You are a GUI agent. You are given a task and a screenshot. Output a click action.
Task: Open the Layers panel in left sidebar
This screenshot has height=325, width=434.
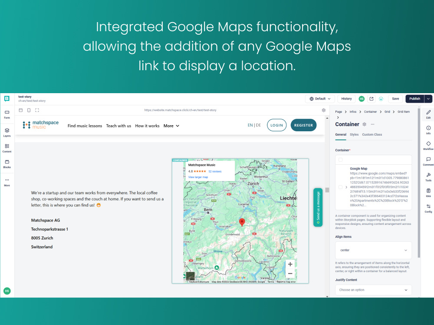[7, 132]
